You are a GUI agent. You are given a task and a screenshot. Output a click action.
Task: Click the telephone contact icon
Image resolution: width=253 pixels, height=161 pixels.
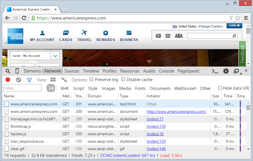(168, 36)
